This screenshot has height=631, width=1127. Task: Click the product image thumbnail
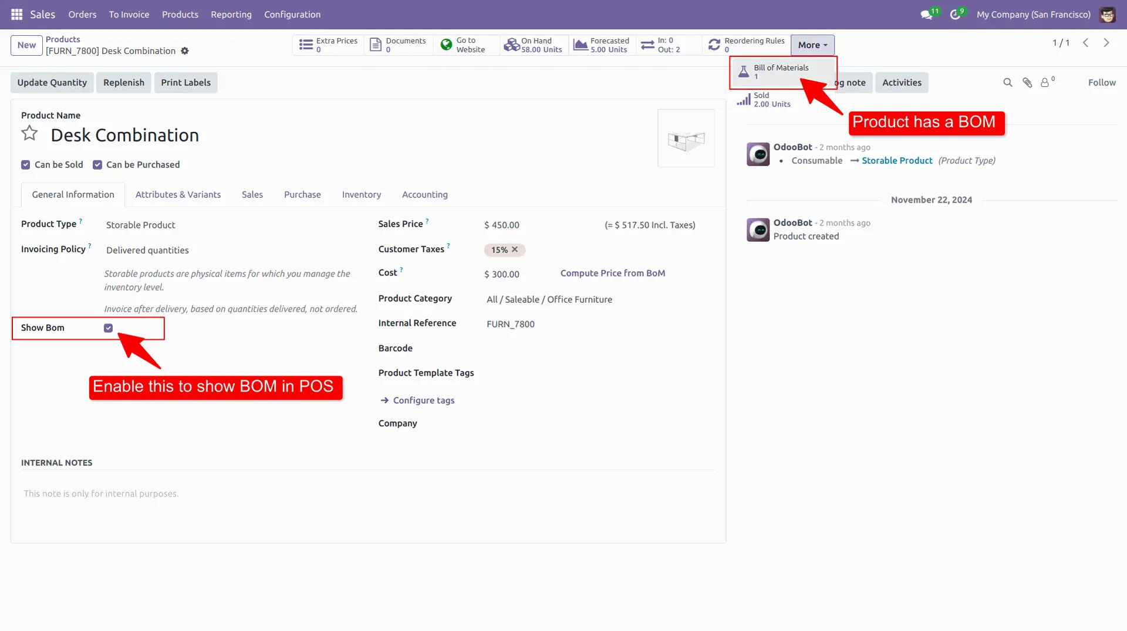pyautogui.click(x=686, y=139)
